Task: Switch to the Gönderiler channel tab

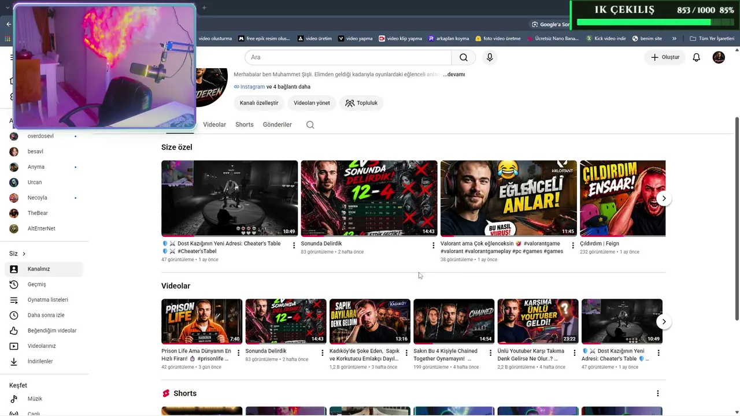Action: coord(277,125)
